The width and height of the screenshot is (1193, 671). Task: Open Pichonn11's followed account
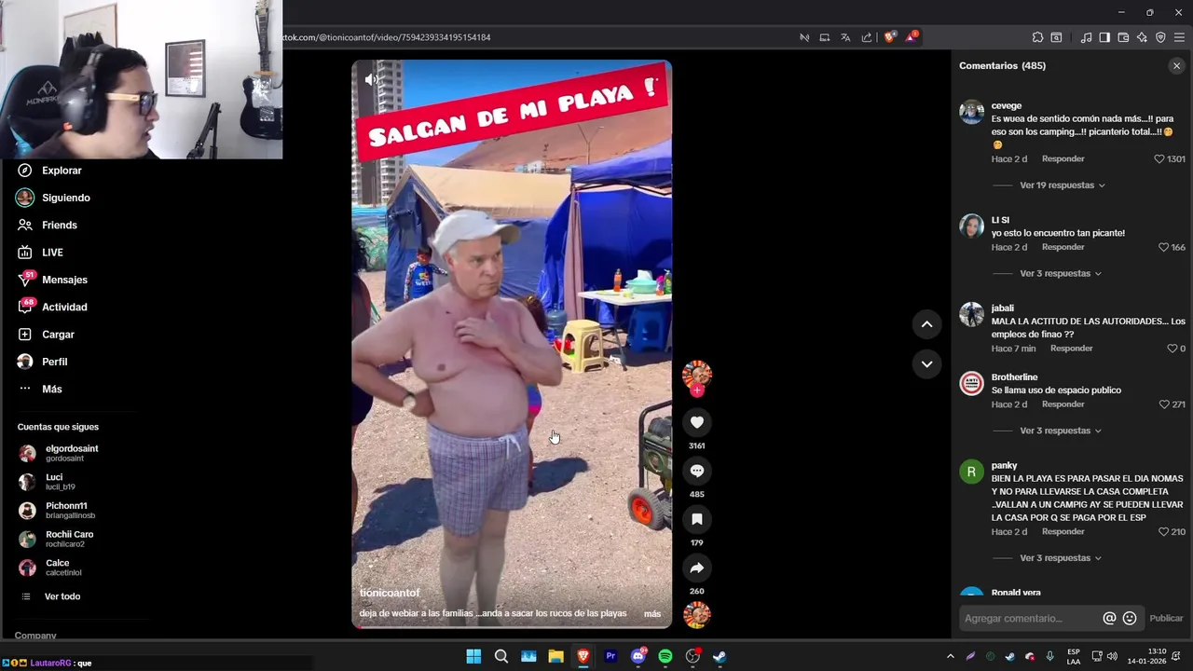(70, 511)
